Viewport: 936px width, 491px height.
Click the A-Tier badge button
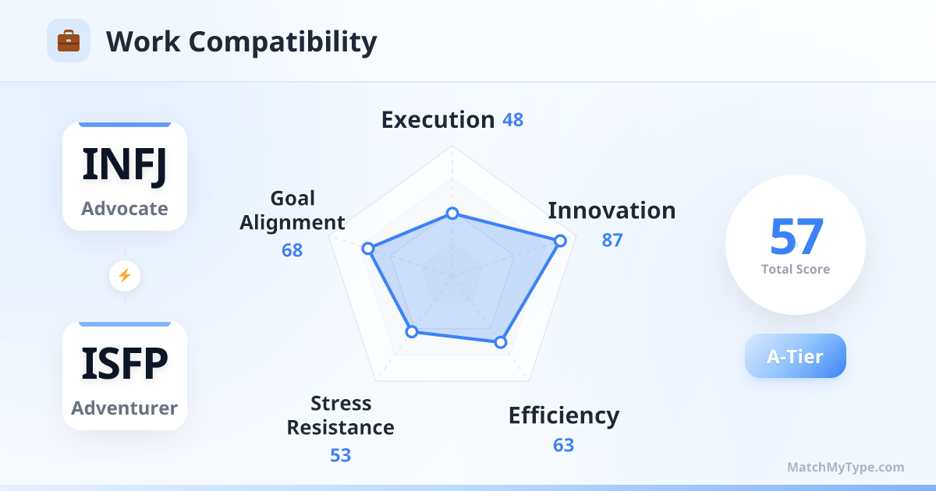click(x=795, y=356)
